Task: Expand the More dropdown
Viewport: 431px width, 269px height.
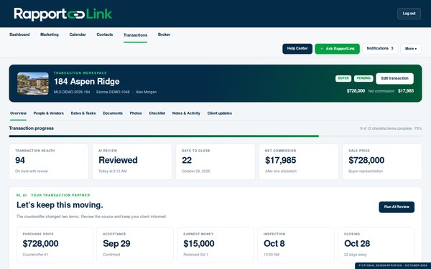Action: point(411,49)
